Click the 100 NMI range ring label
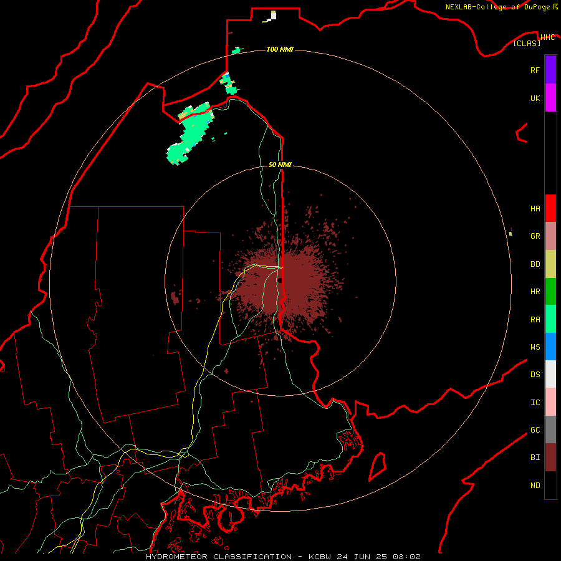 (x=280, y=49)
